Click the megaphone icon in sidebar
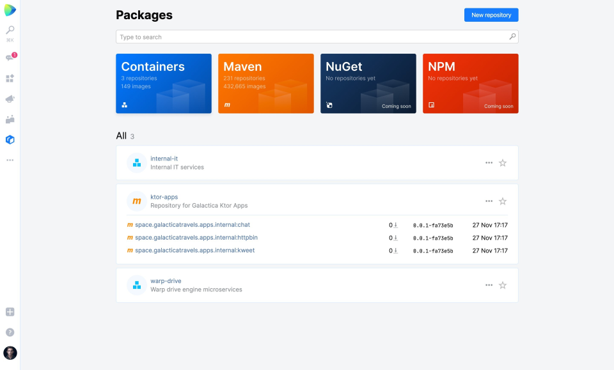The width and height of the screenshot is (614, 370). [x=10, y=99]
